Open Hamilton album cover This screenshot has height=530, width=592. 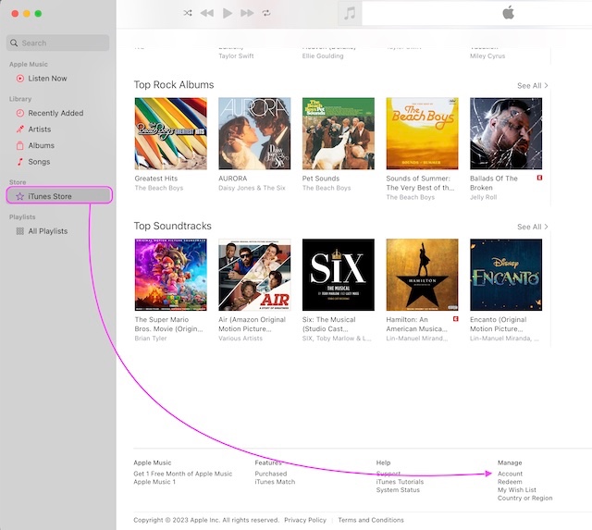click(422, 275)
